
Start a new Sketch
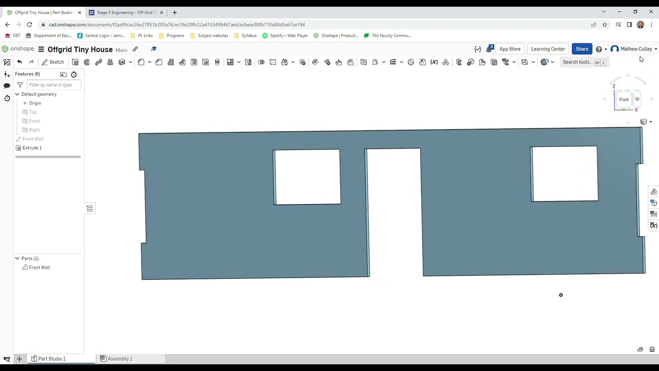coord(53,62)
